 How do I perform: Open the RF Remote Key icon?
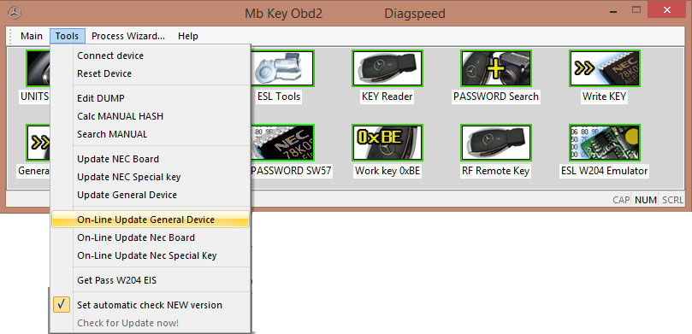[495, 143]
